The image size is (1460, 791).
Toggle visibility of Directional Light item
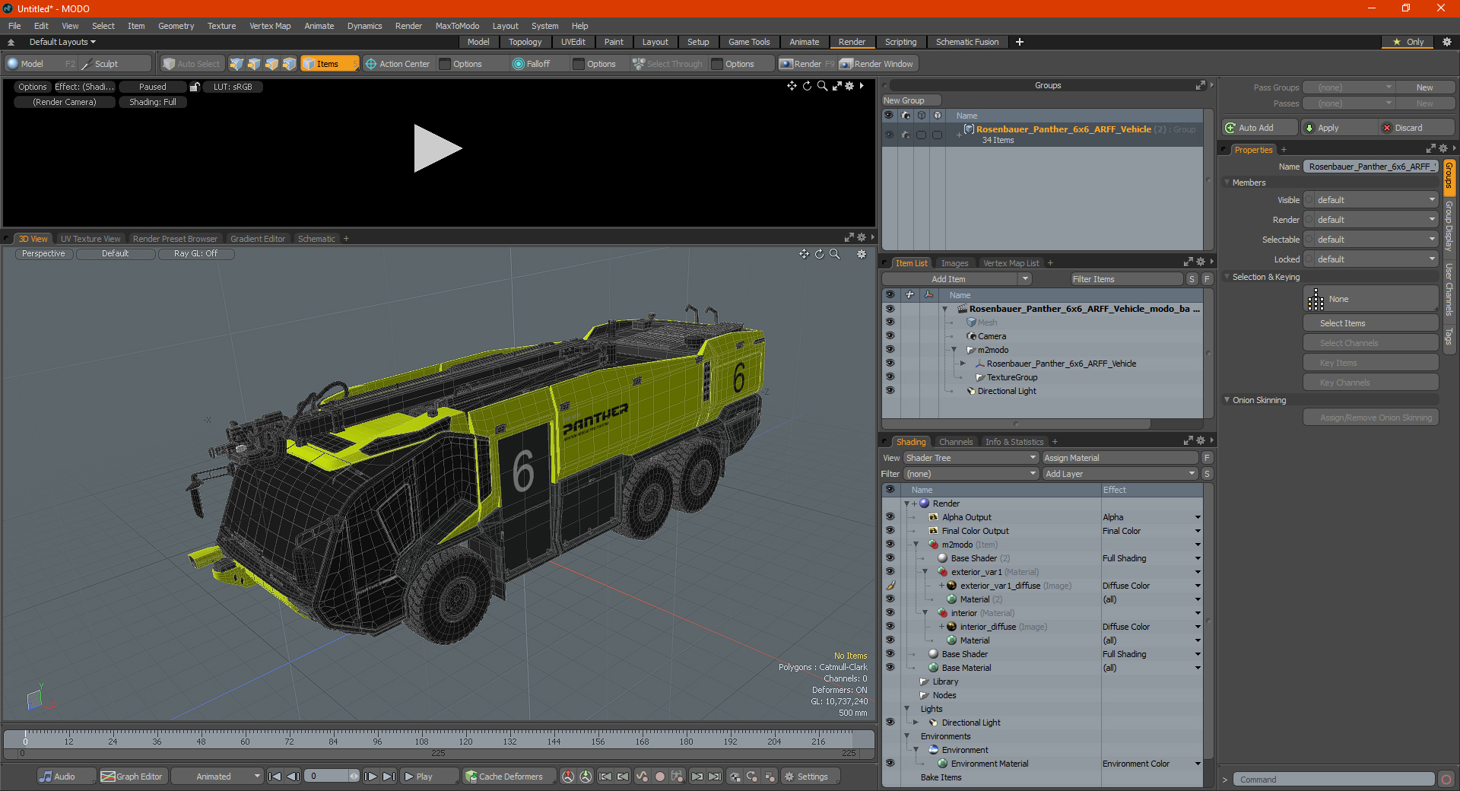click(x=890, y=391)
